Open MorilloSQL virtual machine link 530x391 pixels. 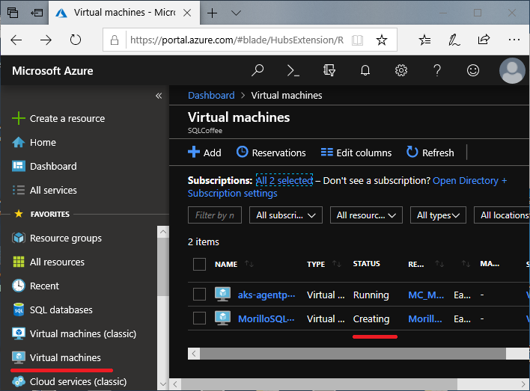pos(266,318)
